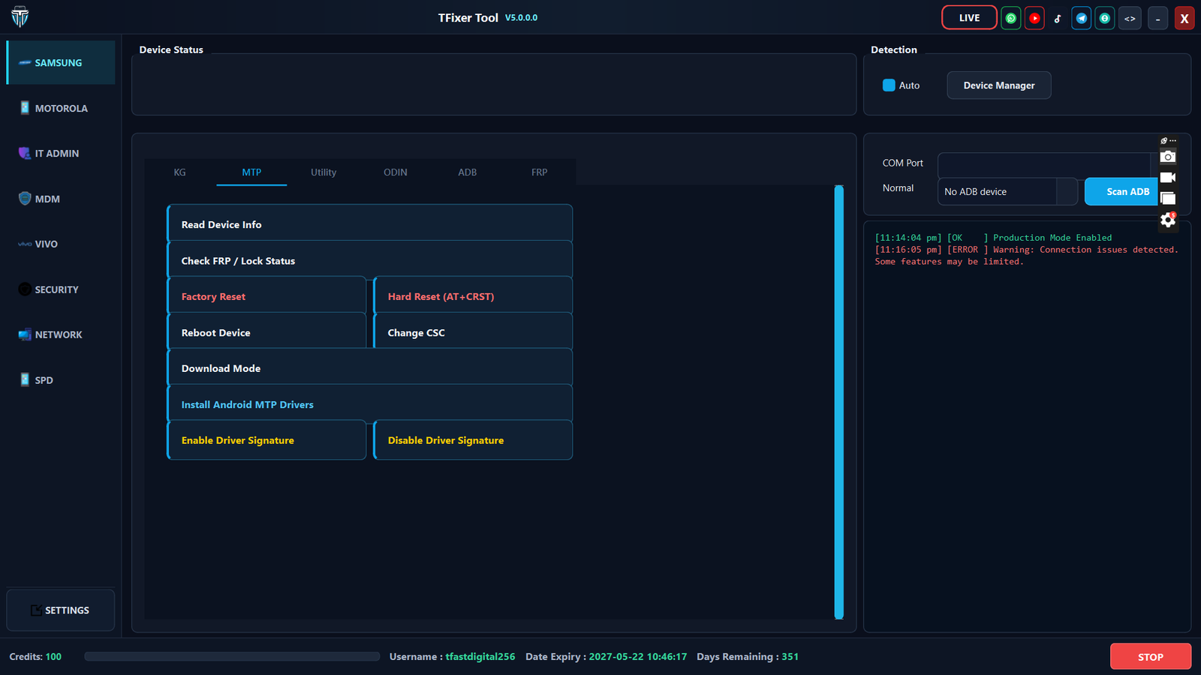Start recording with the video camera icon
The image size is (1201, 675).
click(x=1168, y=178)
